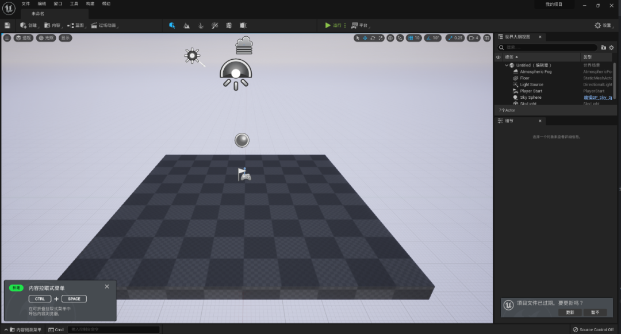This screenshot has width=621, height=334.
Task: Open the 创建 add-actor dropdown
Action: pos(29,25)
